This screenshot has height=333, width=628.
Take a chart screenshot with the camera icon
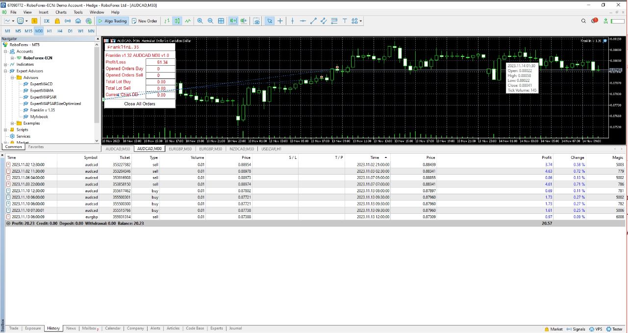click(x=256, y=21)
